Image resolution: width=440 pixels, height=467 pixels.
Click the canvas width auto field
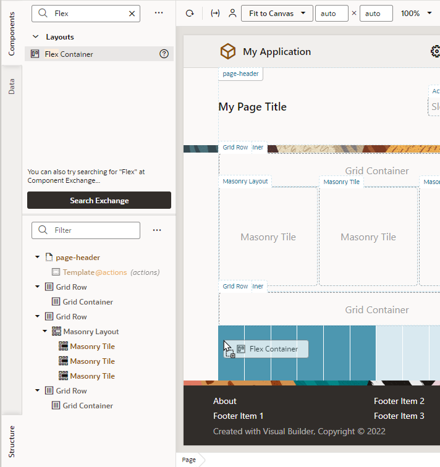point(332,14)
